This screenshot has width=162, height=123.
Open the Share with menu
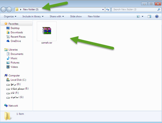(57, 16)
